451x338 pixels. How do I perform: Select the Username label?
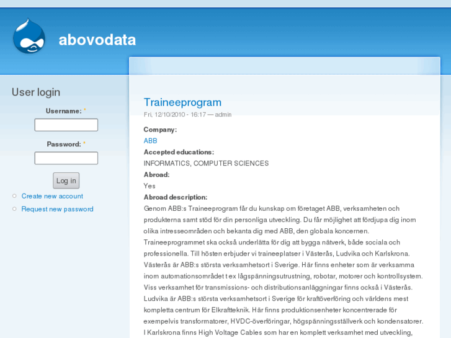(63, 111)
